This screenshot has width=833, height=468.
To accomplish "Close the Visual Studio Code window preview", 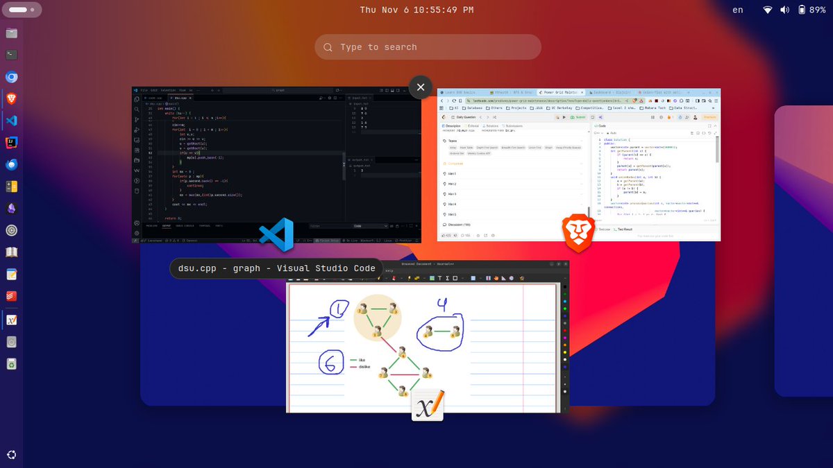I will tap(421, 87).
